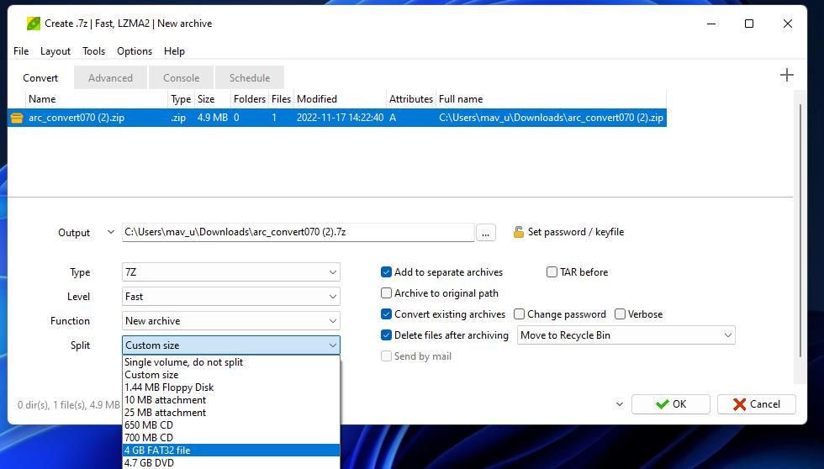Click the browse (...) button for output
This screenshot has height=469, width=824.
tap(486, 232)
